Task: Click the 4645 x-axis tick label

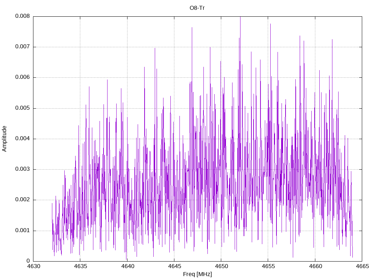Action: click(174, 266)
